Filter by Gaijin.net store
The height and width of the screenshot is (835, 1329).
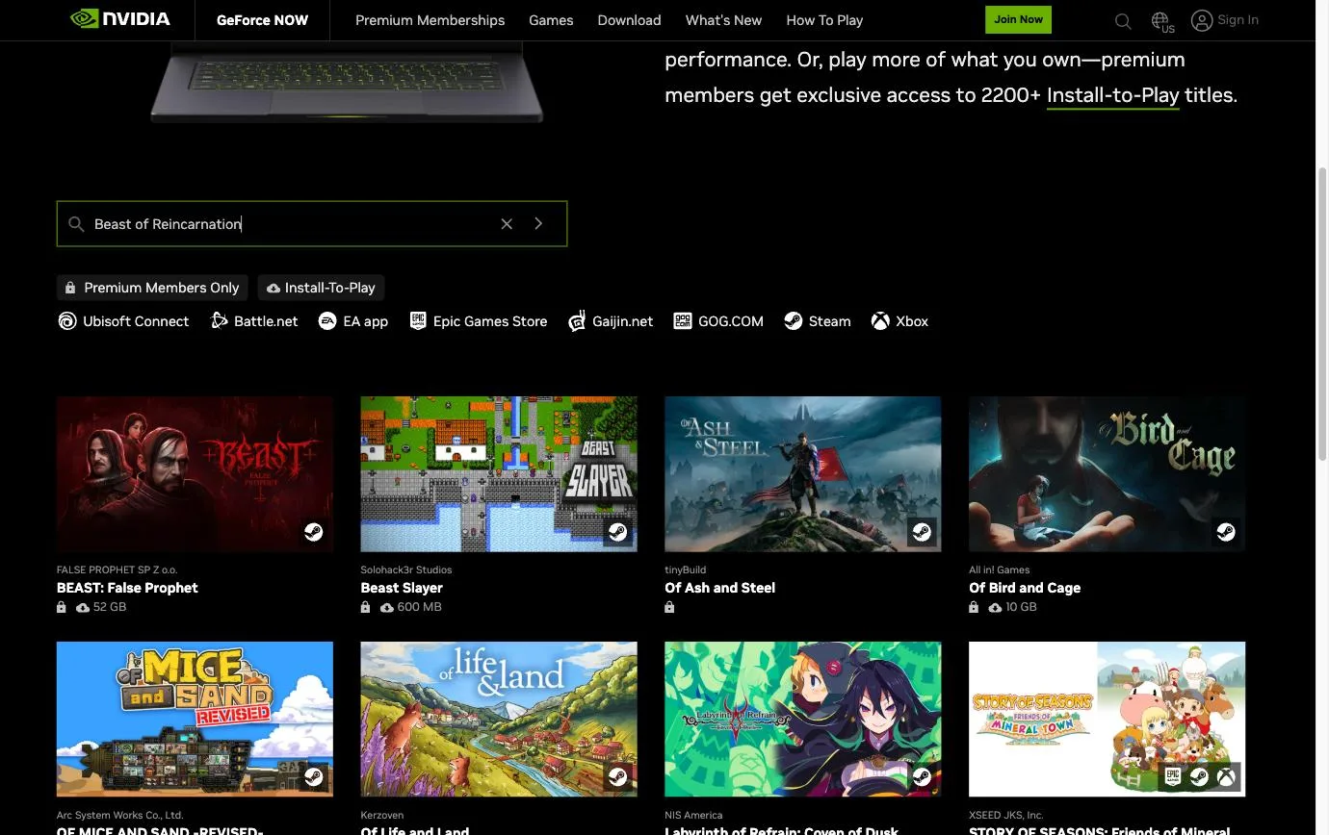pyautogui.click(x=611, y=321)
